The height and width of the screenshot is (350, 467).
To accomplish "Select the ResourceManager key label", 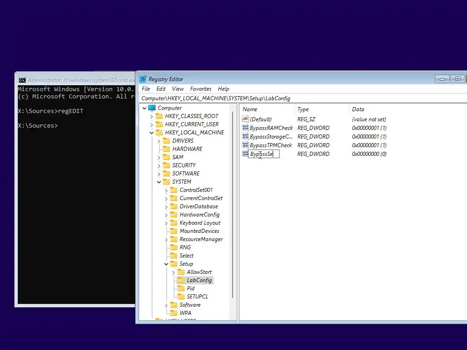I will tap(201, 239).
